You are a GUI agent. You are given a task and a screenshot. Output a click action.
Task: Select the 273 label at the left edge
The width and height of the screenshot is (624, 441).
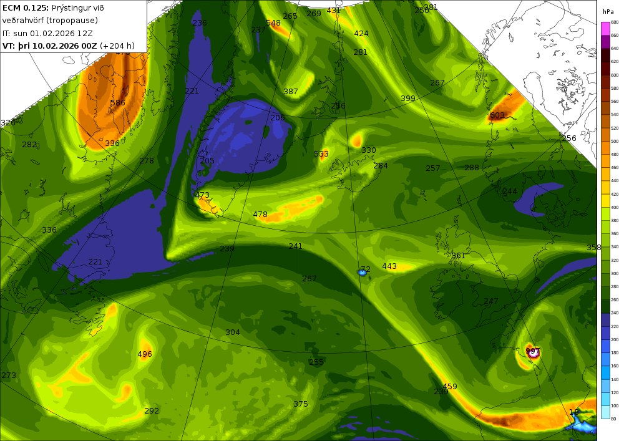point(9,376)
